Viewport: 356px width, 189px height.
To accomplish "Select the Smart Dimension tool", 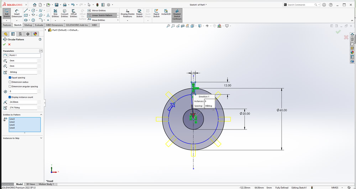I will 17,13.
